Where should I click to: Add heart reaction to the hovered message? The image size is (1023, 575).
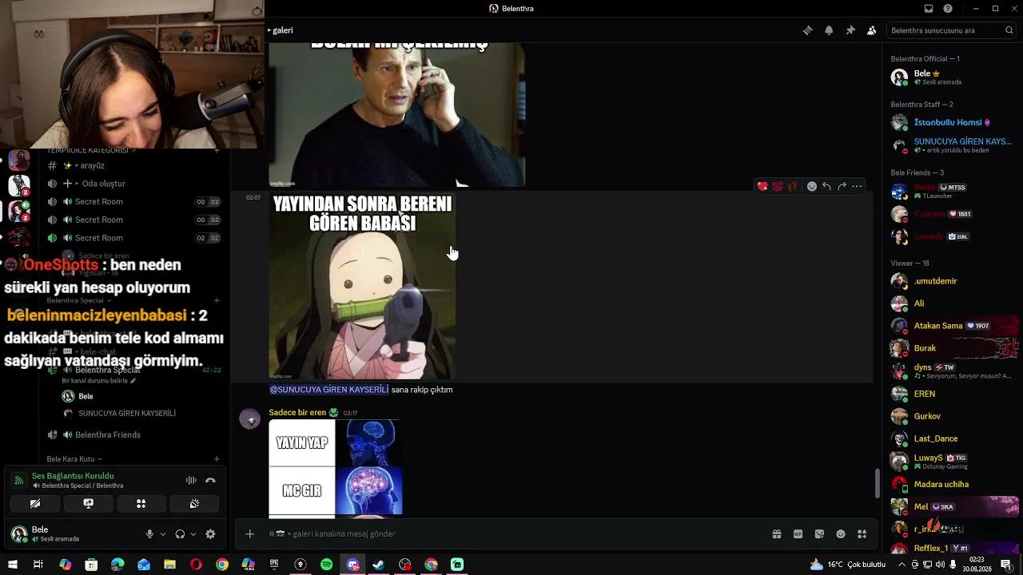pos(762,186)
